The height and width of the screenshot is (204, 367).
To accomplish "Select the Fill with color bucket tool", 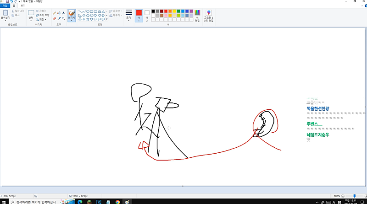I will [59, 13].
